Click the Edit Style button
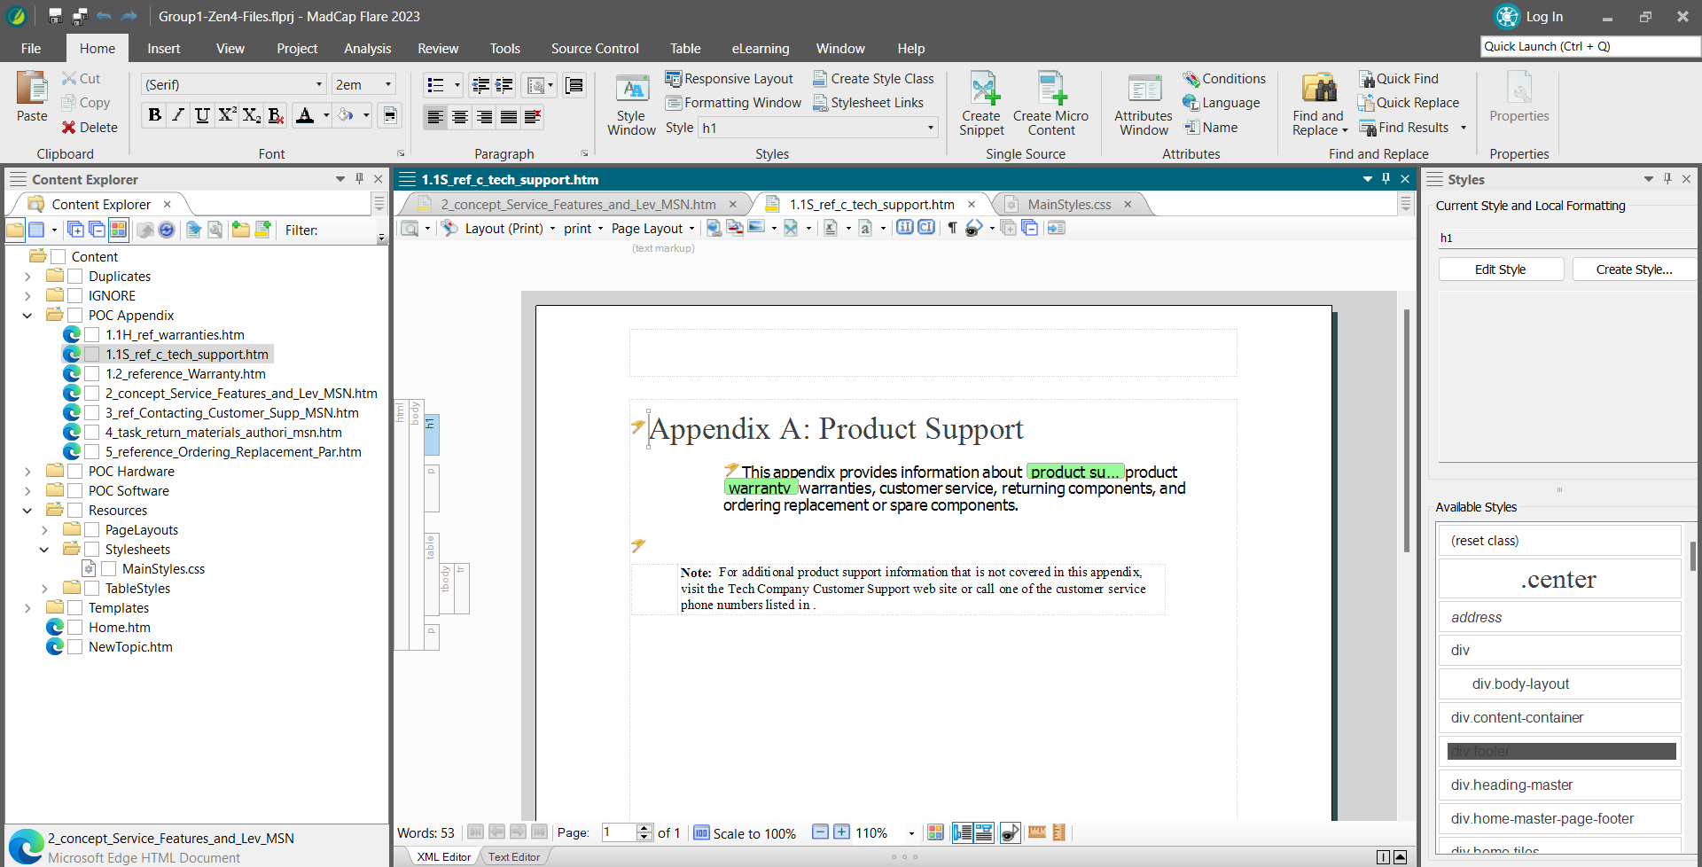Viewport: 1702px width, 867px height. click(x=1500, y=269)
